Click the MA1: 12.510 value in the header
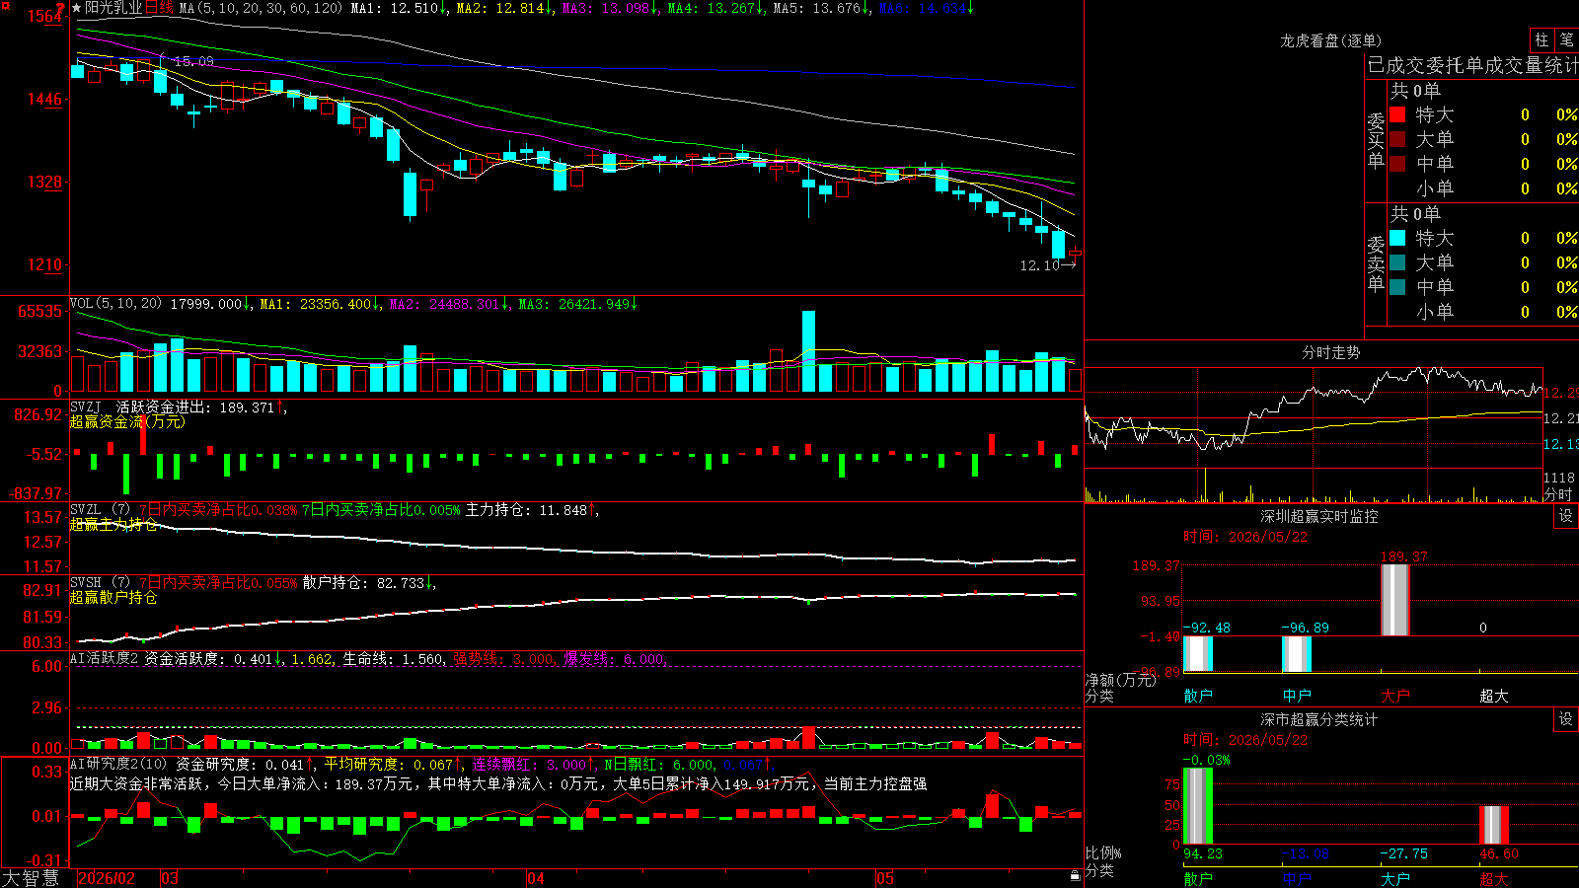The height and width of the screenshot is (888, 1579). (x=400, y=8)
